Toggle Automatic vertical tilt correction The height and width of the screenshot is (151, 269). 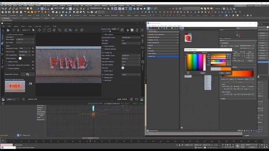pos(7,65)
